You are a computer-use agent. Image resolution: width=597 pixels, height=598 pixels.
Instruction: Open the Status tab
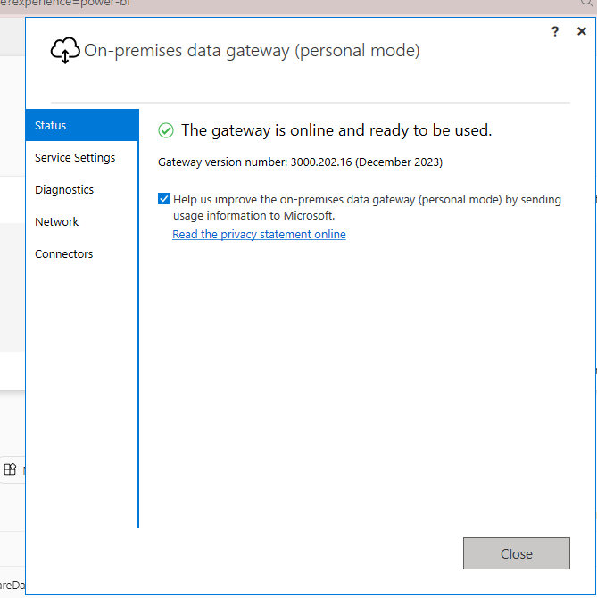click(x=82, y=125)
